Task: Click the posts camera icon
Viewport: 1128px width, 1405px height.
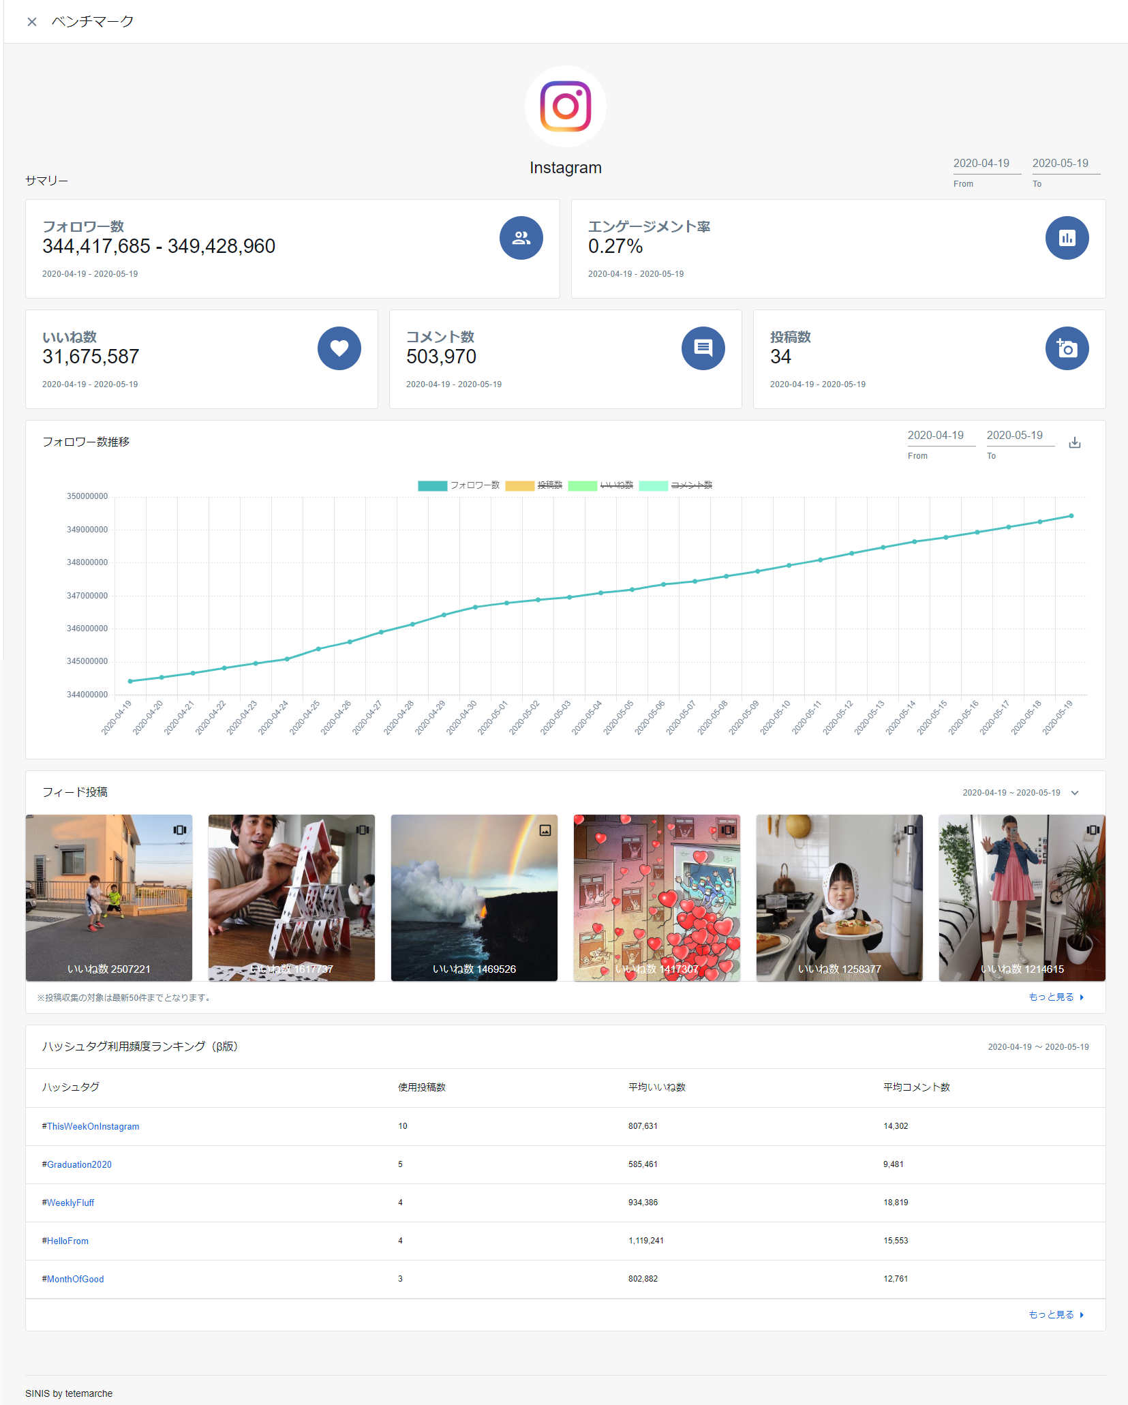Action: pyautogui.click(x=1067, y=348)
